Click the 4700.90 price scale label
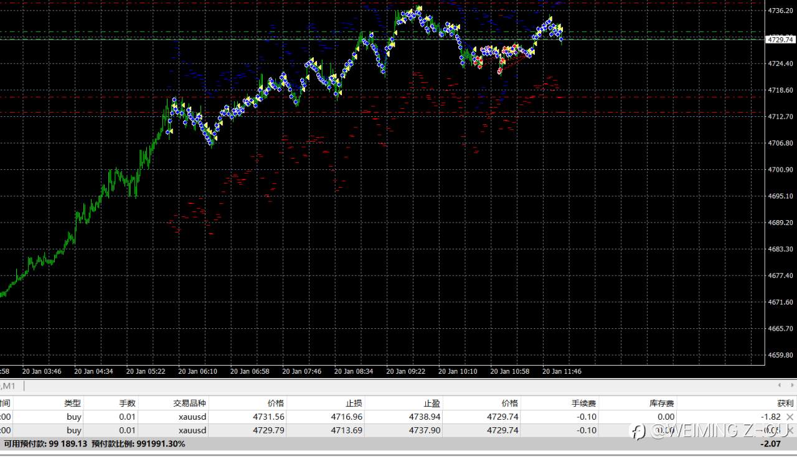Image resolution: width=797 pixels, height=457 pixels. click(x=781, y=170)
